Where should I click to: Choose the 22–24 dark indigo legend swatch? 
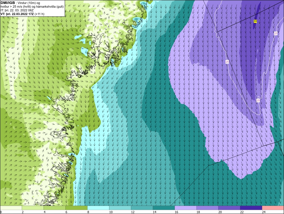[x=251, y=208]
